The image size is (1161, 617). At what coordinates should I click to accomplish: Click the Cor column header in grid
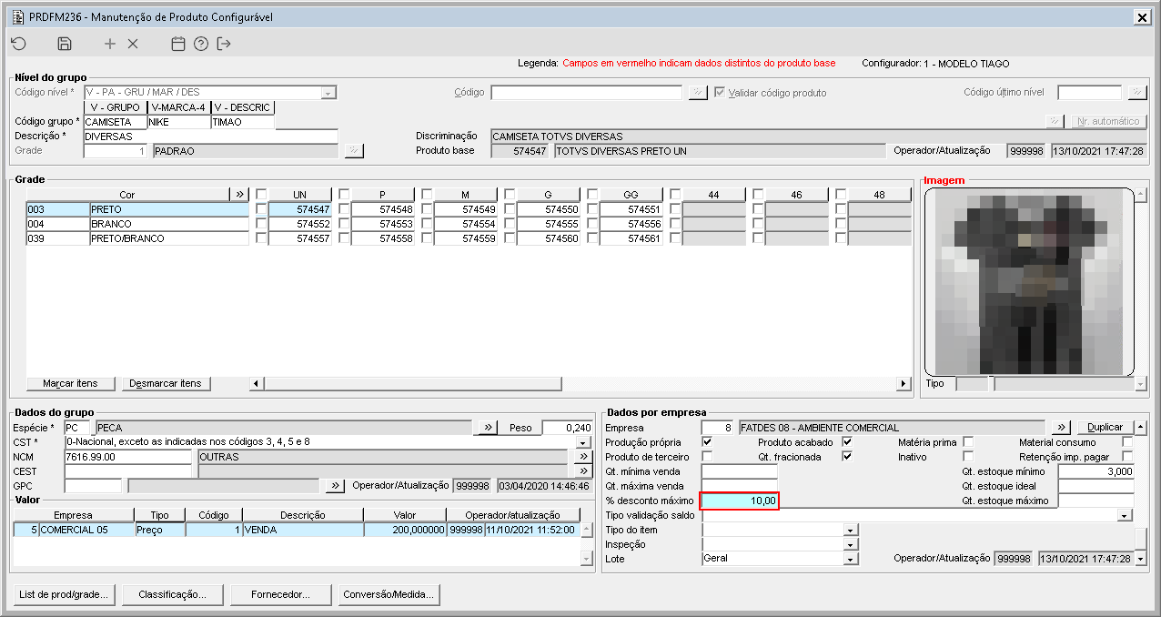click(126, 195)
